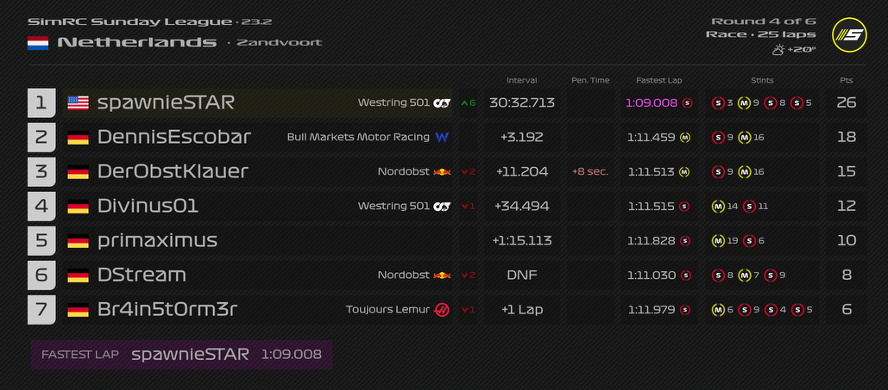Open the DennisEscobar driver name
Image resolution: width=888 pixels, height=390 pixels.
[174, 137]
